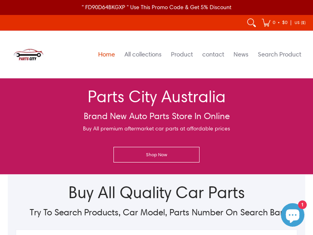Open the search magnifier icon

click(251, 23)
